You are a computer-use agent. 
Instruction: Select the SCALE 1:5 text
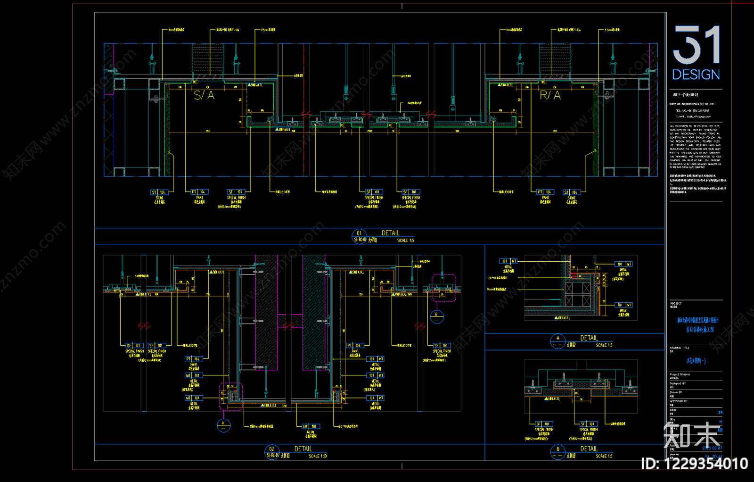click(x=405, y=241)
